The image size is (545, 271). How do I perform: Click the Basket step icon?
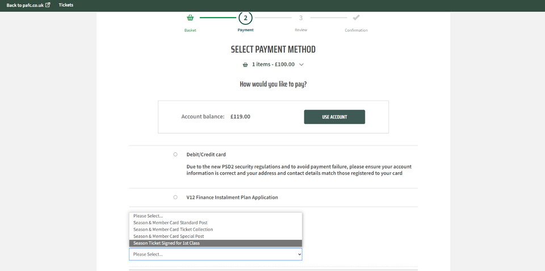tap(190, 18)
